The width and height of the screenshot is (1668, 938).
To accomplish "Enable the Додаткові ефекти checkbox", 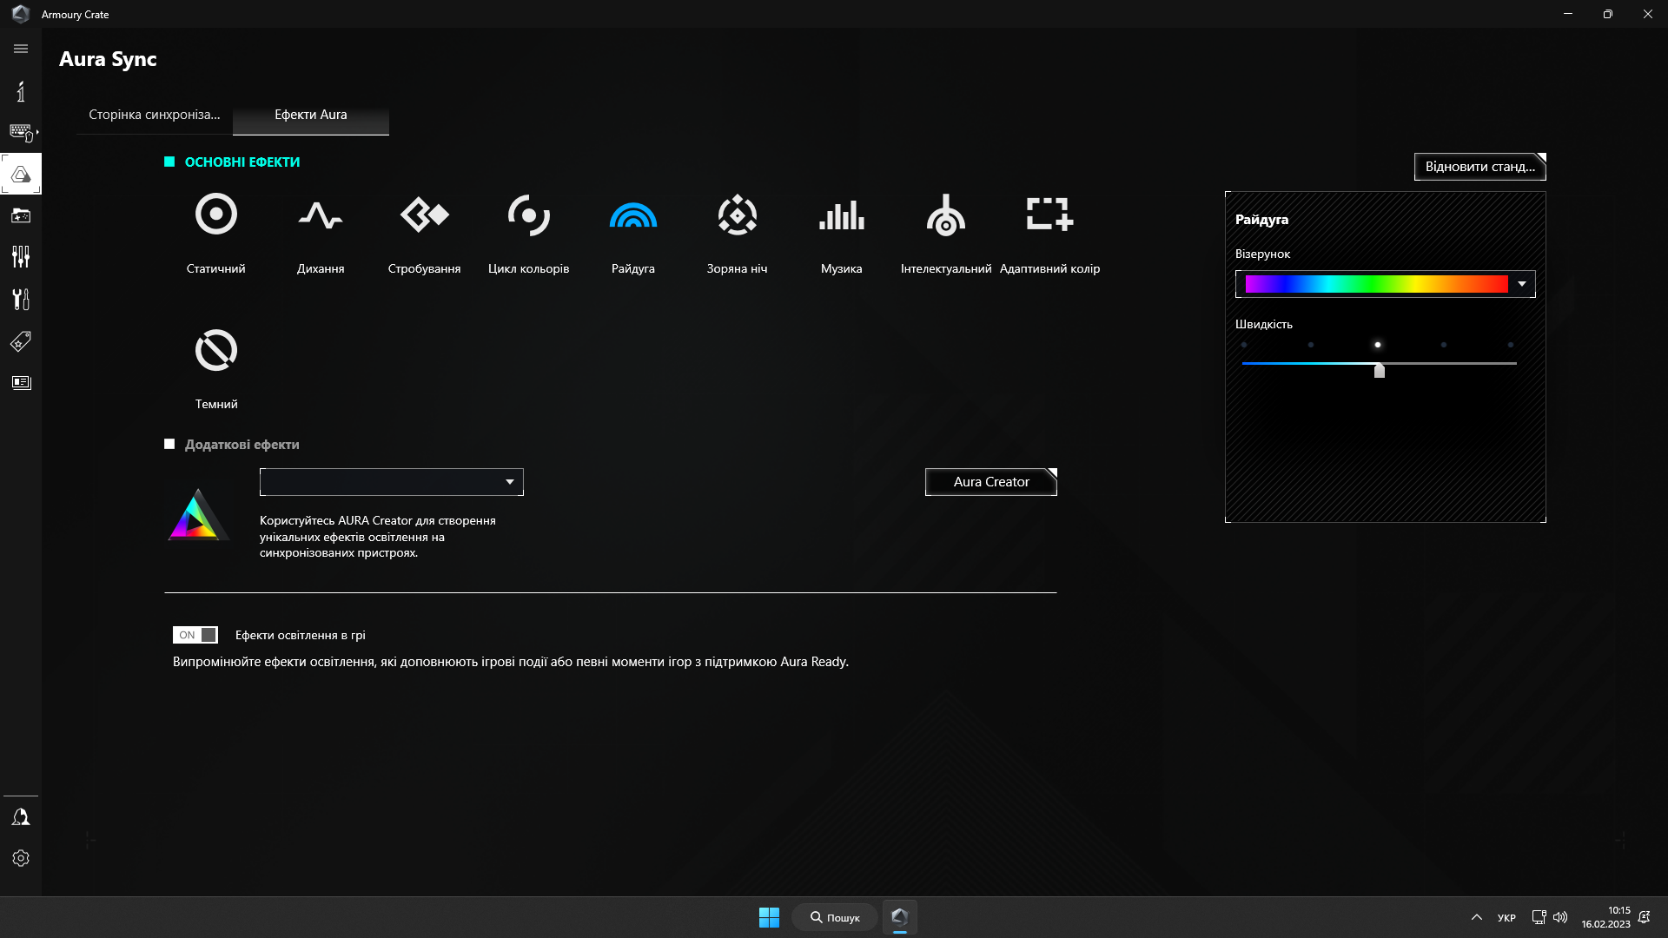I will tap(169, 445).
